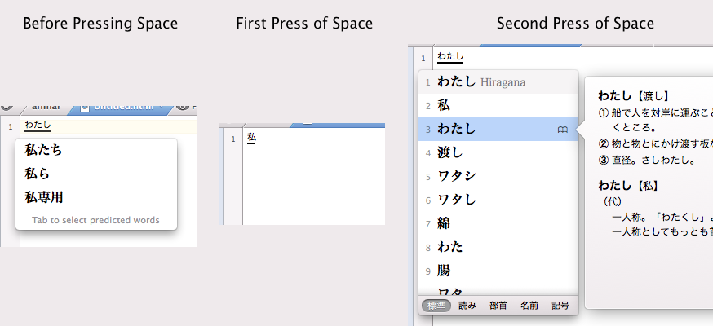
Task: Pick candidate 8 わた
Action: [x=450, y=247]
